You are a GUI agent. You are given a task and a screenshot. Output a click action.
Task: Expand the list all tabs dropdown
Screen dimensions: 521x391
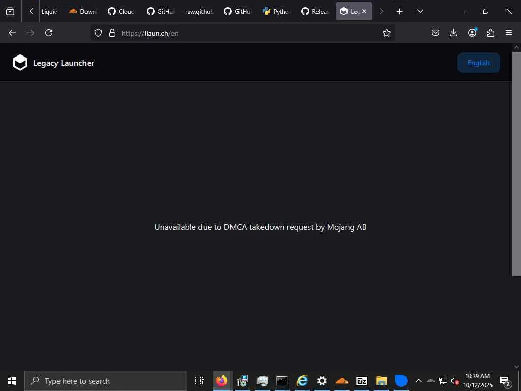tap(420, 11)
